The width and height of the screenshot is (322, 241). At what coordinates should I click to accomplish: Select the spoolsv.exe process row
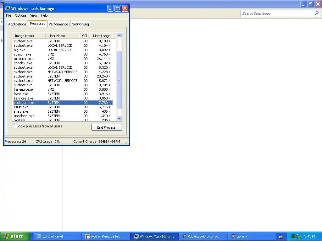point(63,63)
